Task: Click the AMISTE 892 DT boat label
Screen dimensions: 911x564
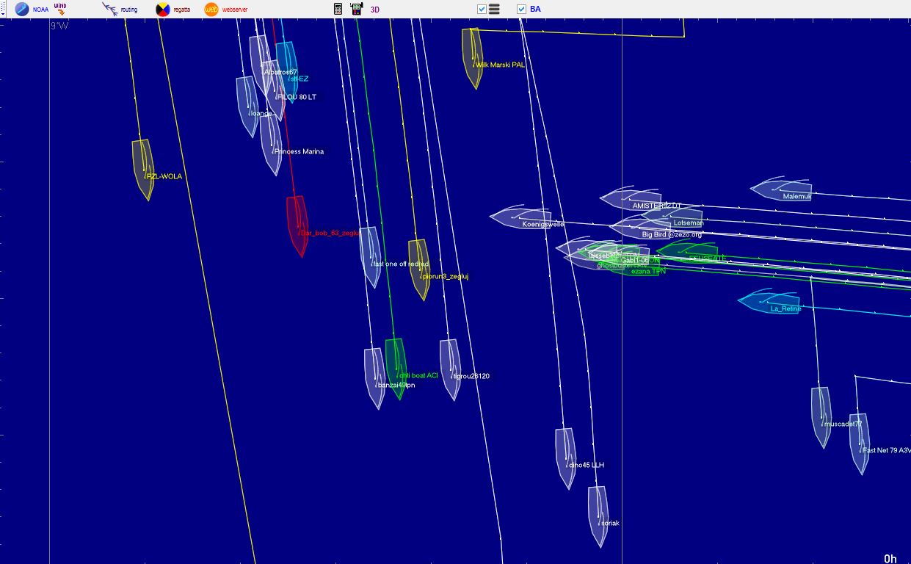Action: pyautogui.click(x=657, y=206)
